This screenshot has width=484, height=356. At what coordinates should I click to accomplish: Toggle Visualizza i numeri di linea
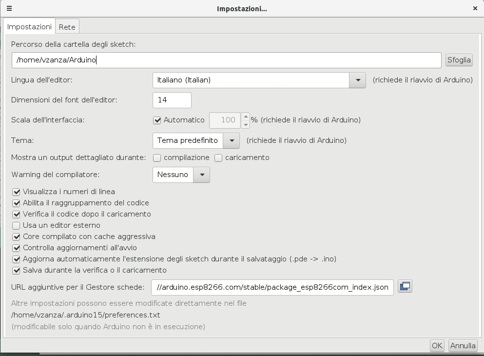click(x=16, y=192)
